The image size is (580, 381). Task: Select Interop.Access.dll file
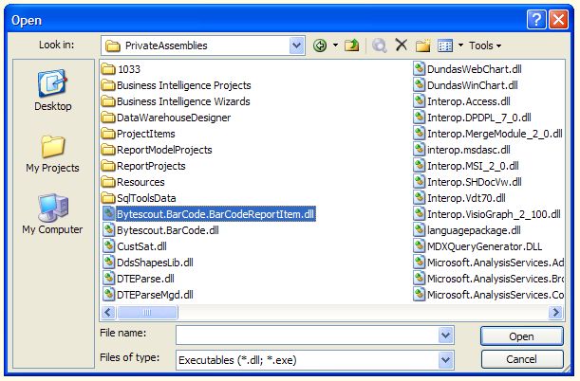(461, 101)
